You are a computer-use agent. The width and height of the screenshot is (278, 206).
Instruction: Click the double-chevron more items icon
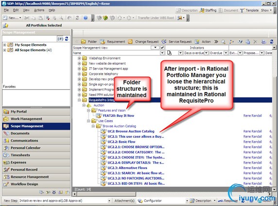[x=216, y=42]
